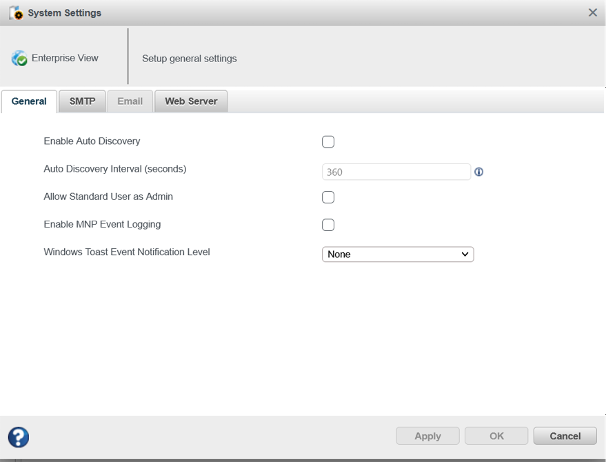Select the General tab
Image resolution: width=606 pixels, height=462 pixels.
pyautogui.click(x=29, y=101)
